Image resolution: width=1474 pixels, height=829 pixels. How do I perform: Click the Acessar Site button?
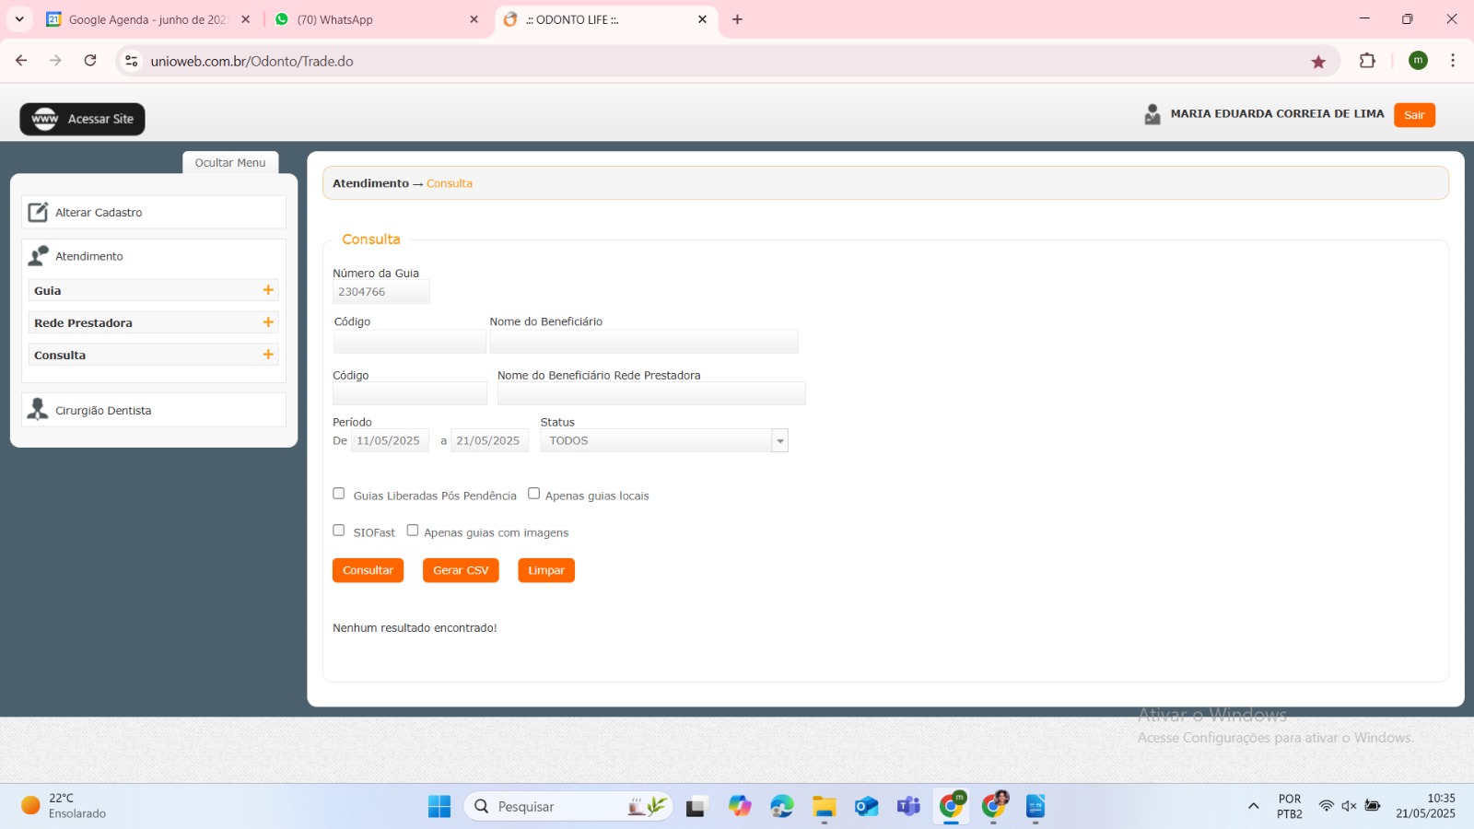[83, 119]
